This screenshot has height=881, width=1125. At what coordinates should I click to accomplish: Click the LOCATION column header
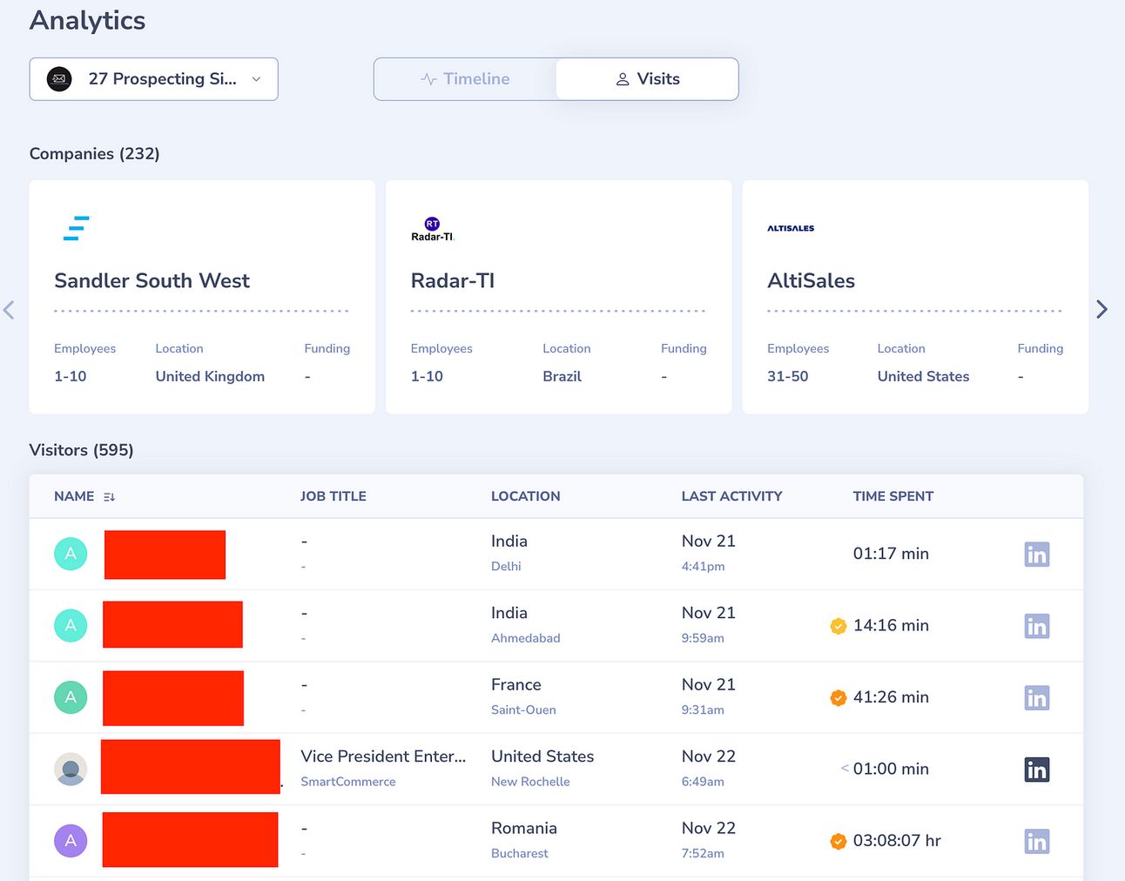pyautogui.click(x=526, y=496)
